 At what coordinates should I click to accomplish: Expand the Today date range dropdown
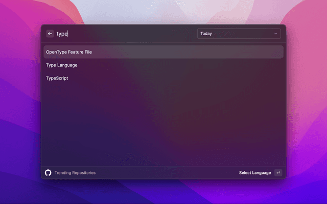coord(239,34)
